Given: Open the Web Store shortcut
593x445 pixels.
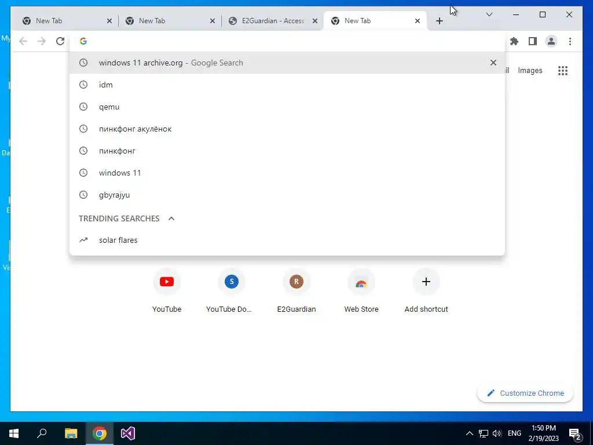Looking at the screenshot, I should (361, 290).
